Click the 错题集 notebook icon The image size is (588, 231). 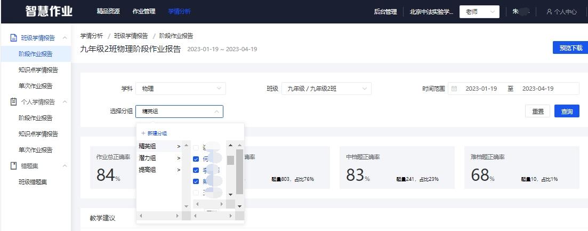14,166
